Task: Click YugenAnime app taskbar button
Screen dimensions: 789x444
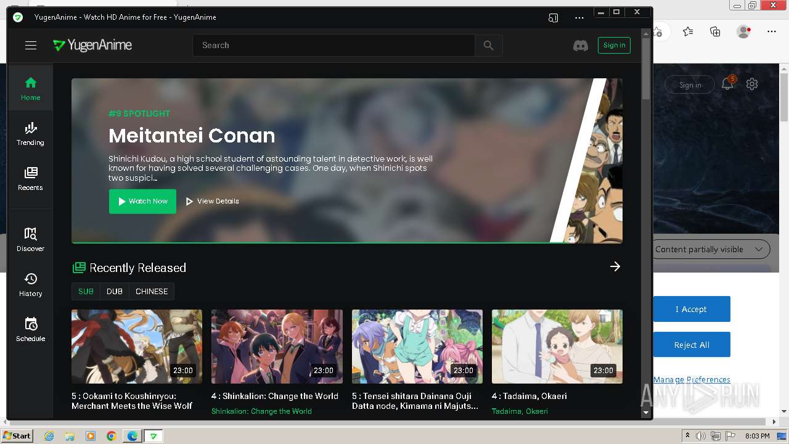Action: coord(153,436)
